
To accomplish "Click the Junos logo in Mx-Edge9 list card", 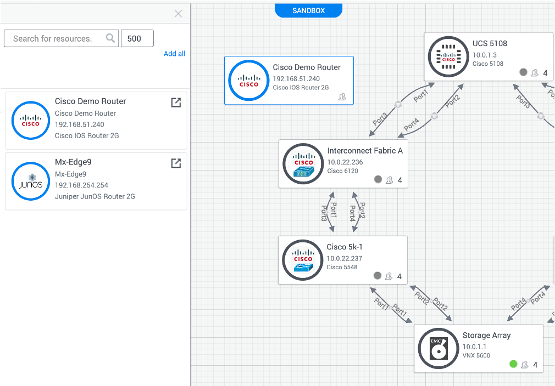I will [31, 181].
